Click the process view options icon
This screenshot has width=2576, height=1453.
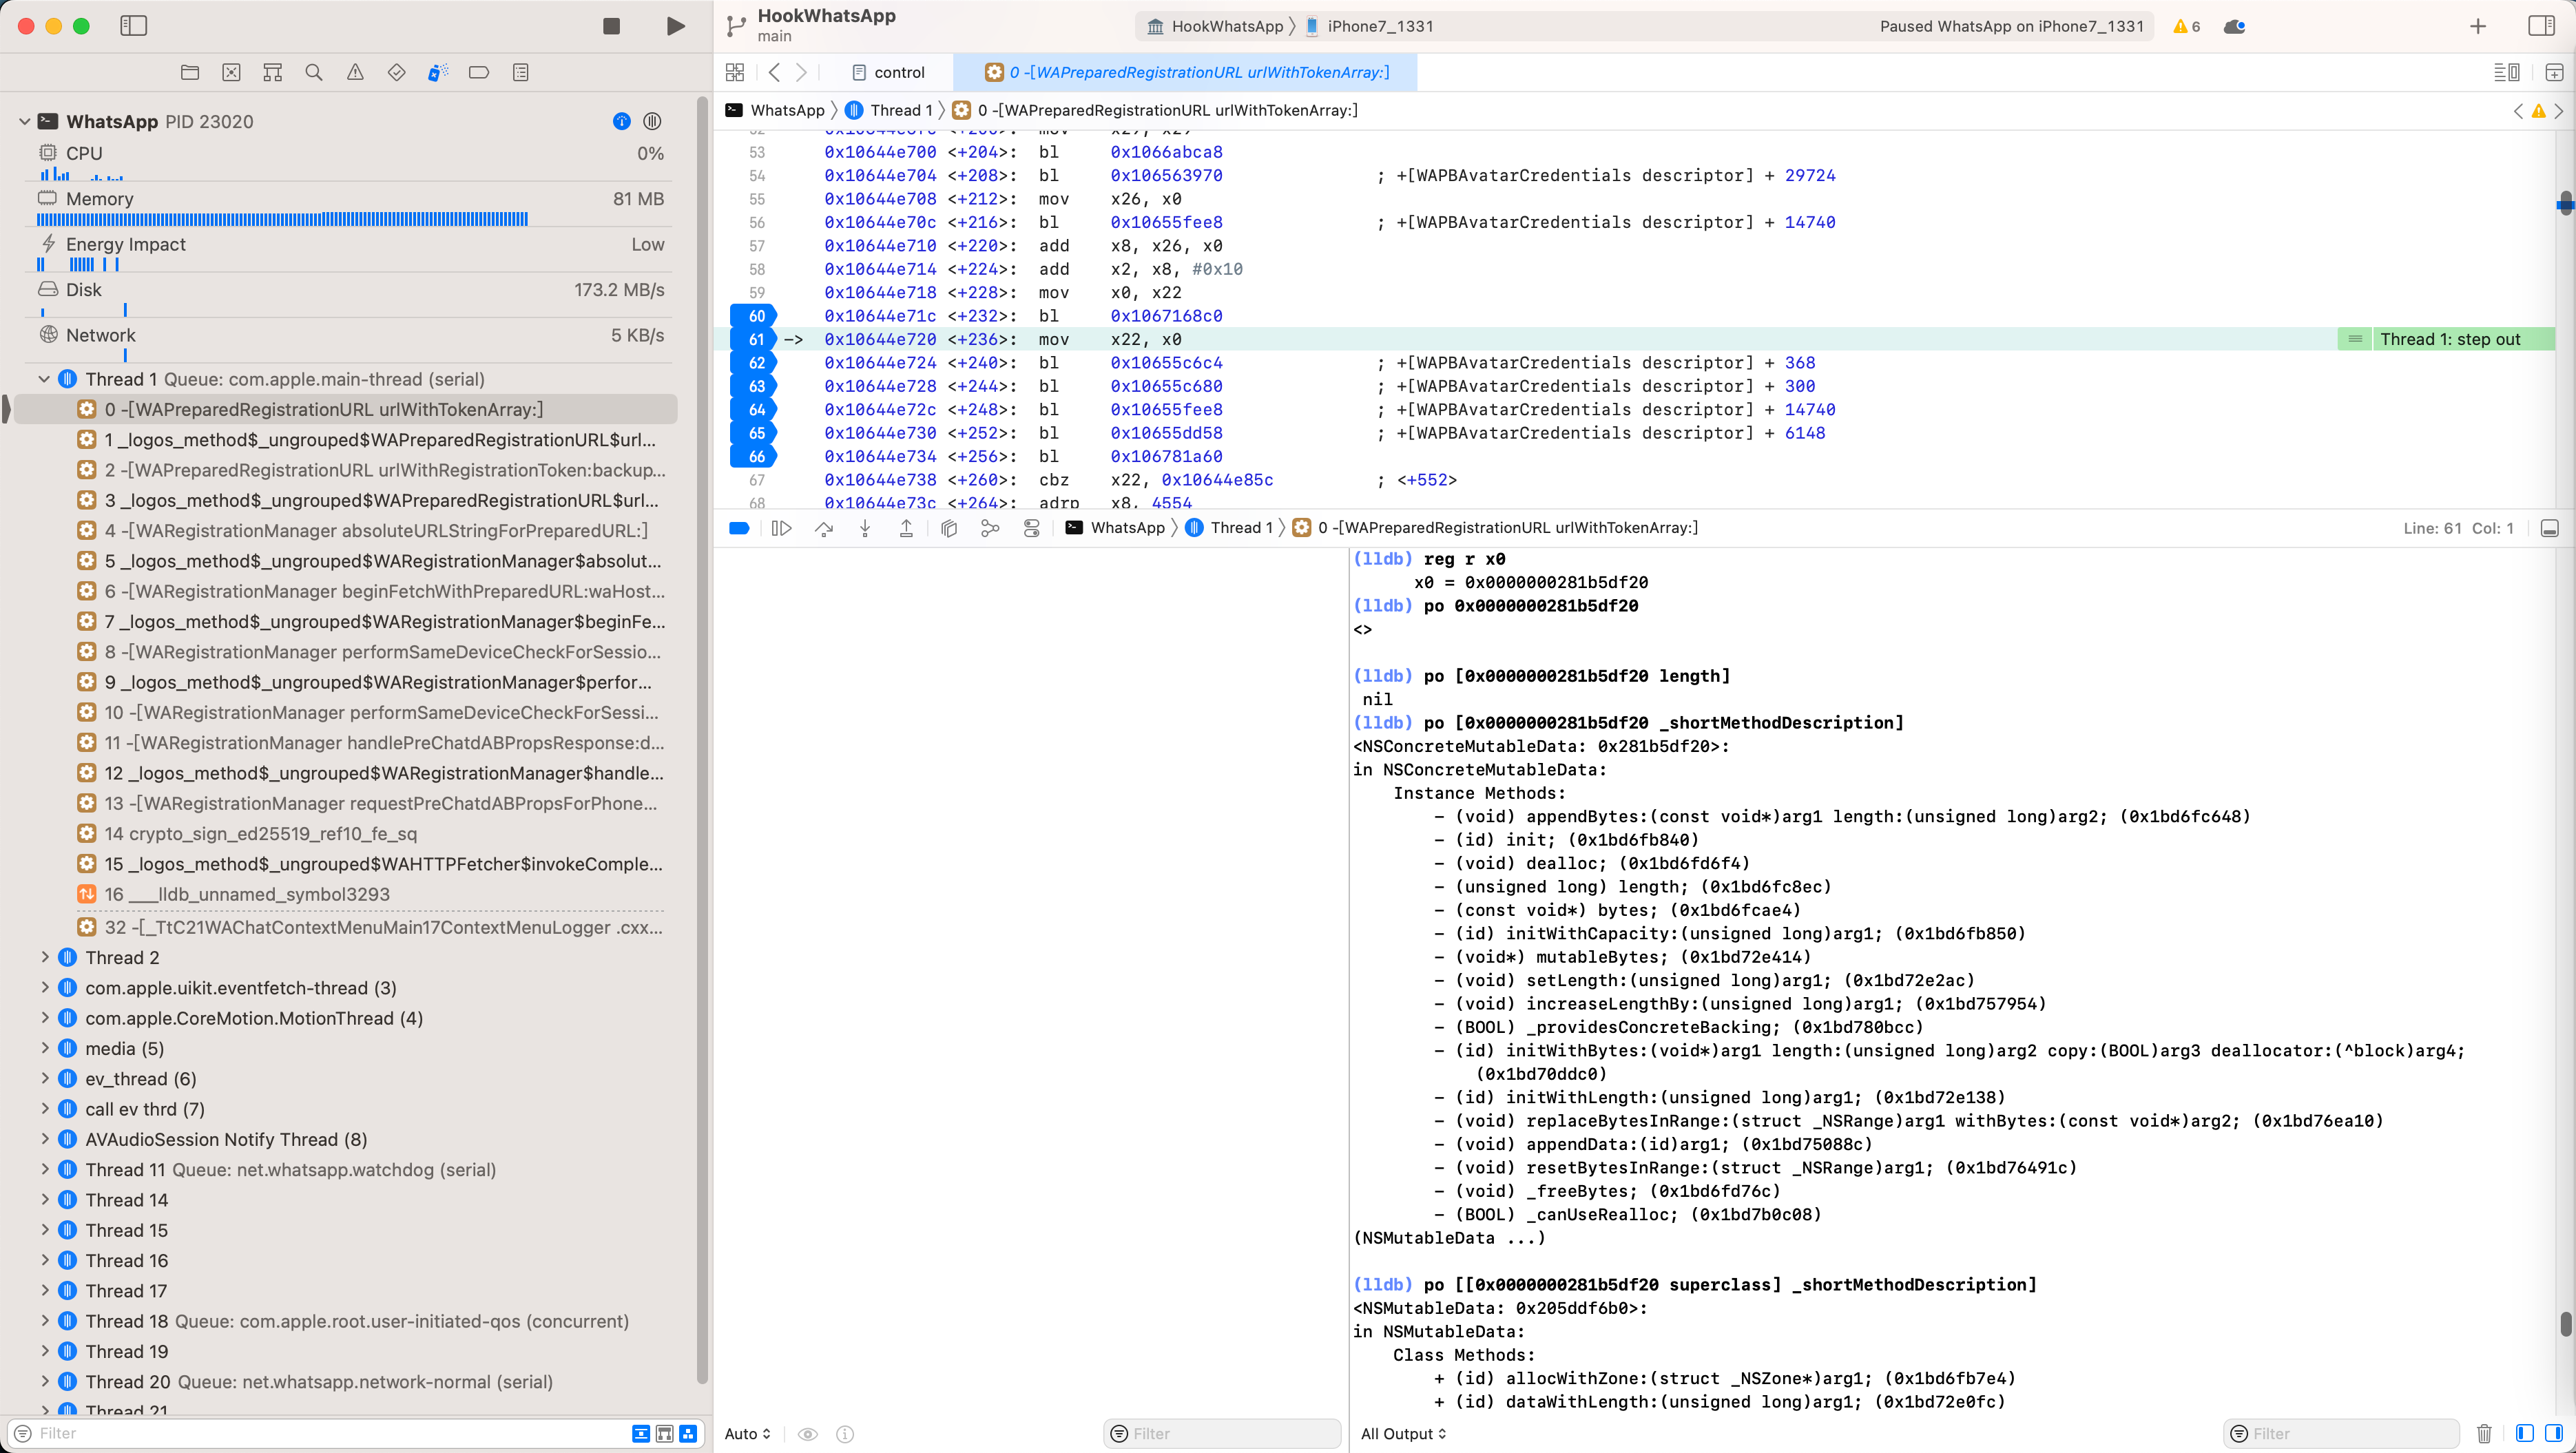(x=652, y=121)
